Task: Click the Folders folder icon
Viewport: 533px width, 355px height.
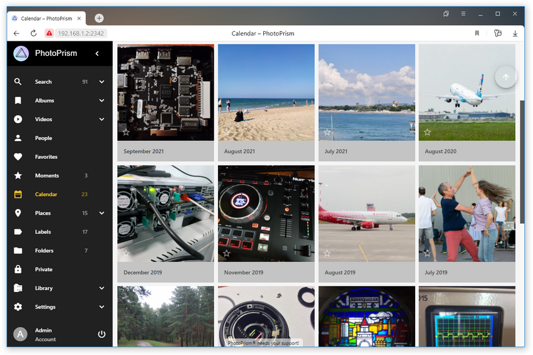Action: [18, 251]
